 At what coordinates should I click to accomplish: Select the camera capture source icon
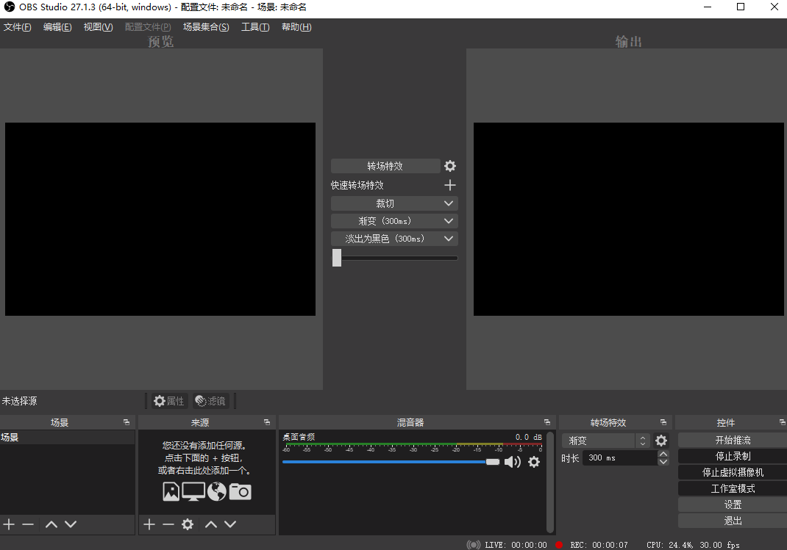click(240, 491)
